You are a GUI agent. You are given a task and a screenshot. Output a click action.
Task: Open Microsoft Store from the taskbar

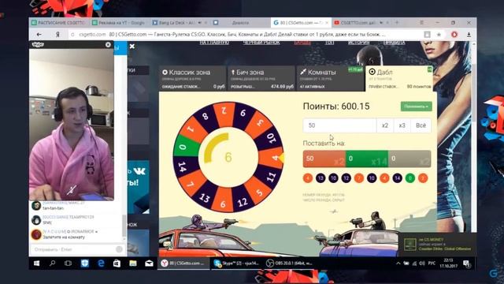click(x=117, y=263)
